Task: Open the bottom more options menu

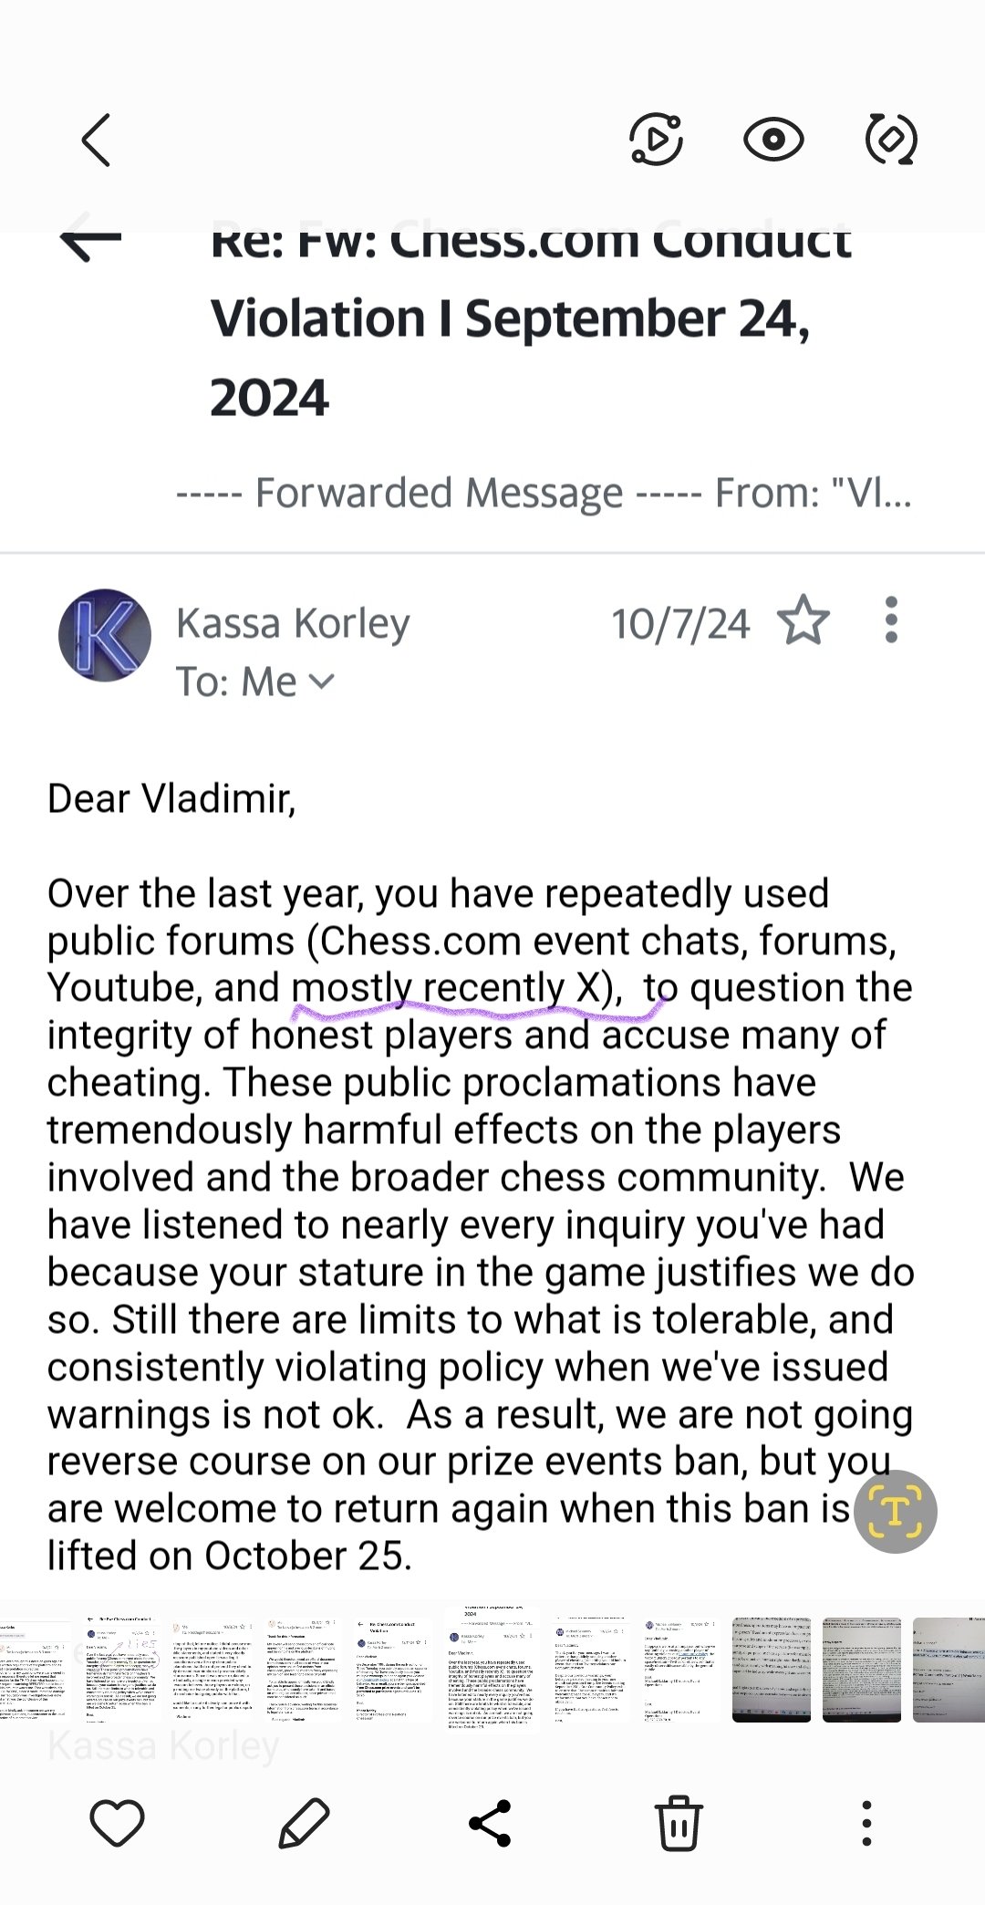Action: click(866, 1823)
